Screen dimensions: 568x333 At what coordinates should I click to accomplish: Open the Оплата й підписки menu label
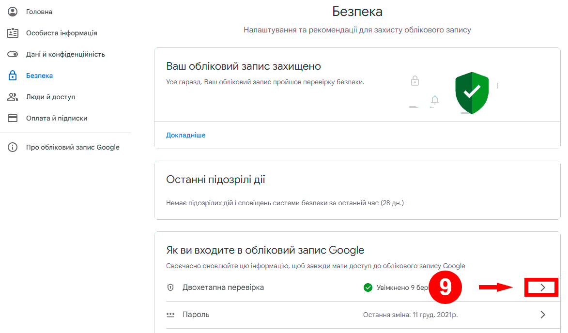click(x=57, y=118)
